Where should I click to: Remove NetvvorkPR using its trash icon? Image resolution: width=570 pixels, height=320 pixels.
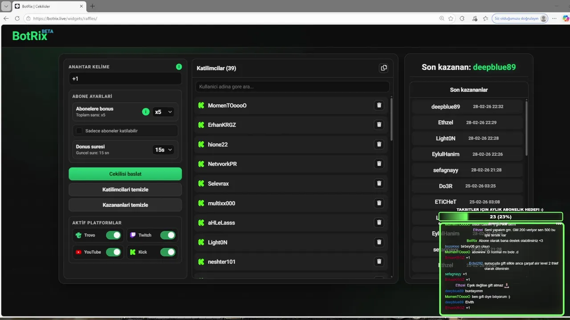coord(379,164)
